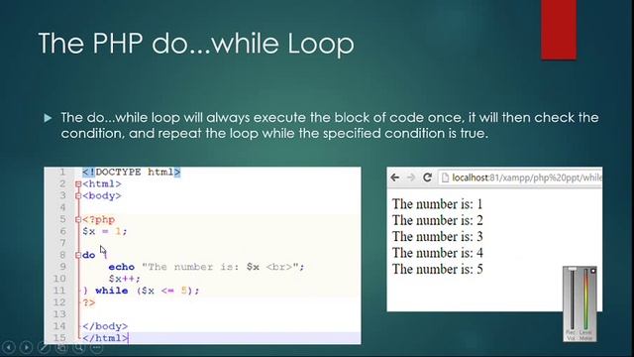The height and width of the screenshot is (357, 634).
Task: Click '<!DOCTYPE html>' on line 1
Action: point(132,172)
